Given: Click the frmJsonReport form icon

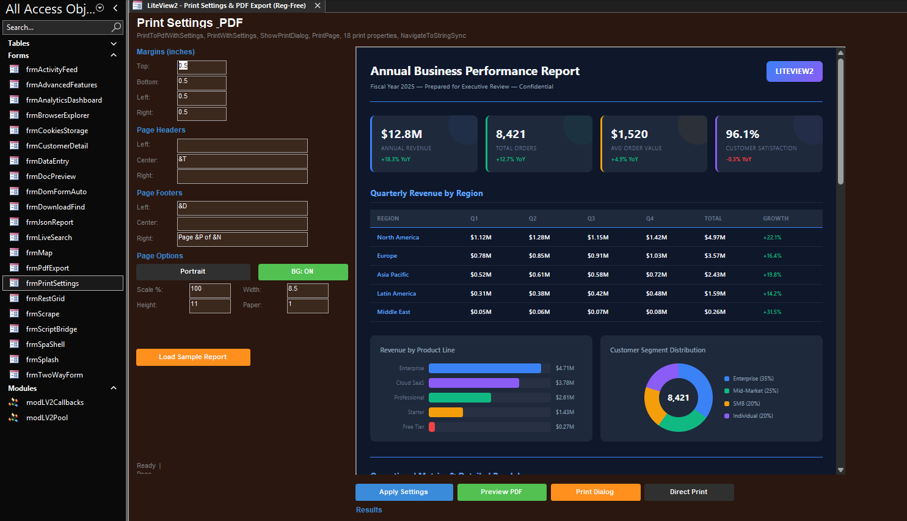Looking at the screenshot, I should coord(14,222).
